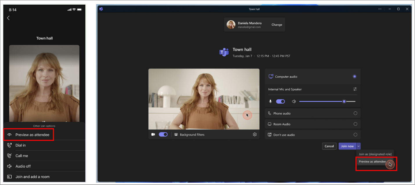Click the Don't use audio icon
Screen dimensions: 415x185
[270, 135]
